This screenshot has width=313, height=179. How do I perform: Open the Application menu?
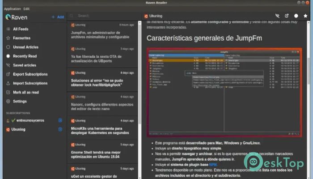click(13, 9)
